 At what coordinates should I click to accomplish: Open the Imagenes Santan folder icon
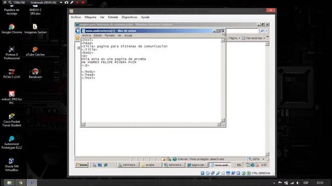[35, 29]
